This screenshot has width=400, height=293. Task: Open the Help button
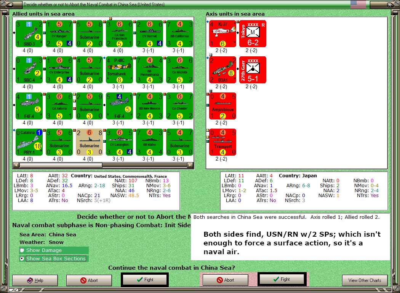pyautogui.click(x=35, y=280)
